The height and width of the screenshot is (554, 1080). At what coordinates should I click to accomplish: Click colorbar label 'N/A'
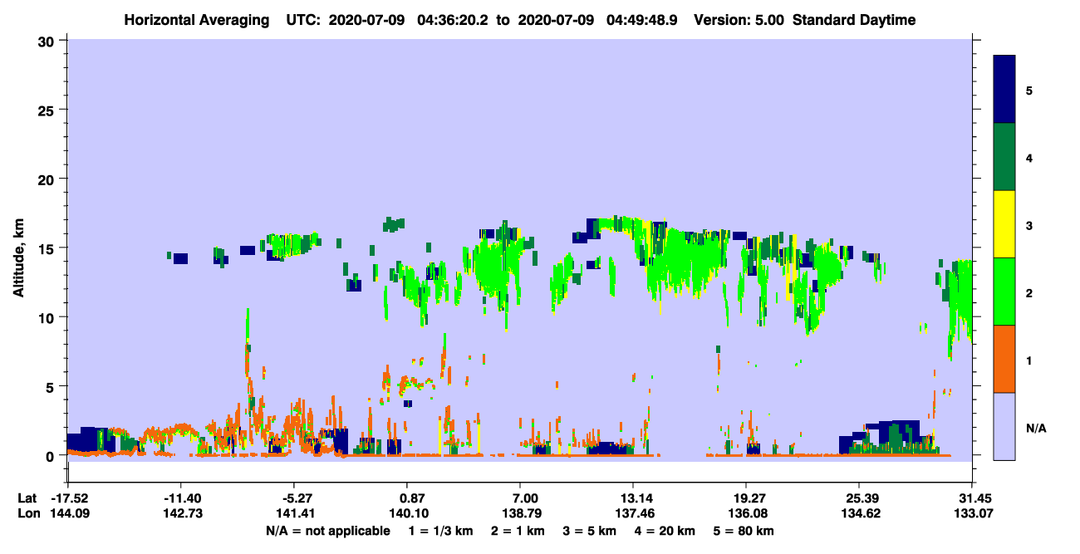coord(1034,428)
